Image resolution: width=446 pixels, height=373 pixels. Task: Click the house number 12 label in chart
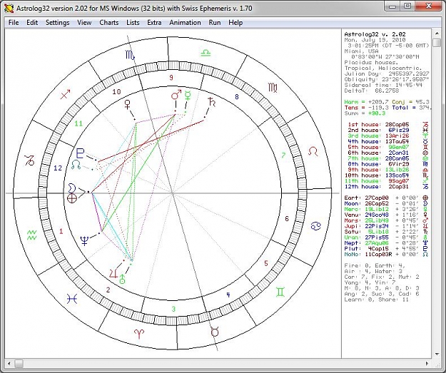[58, 168]
